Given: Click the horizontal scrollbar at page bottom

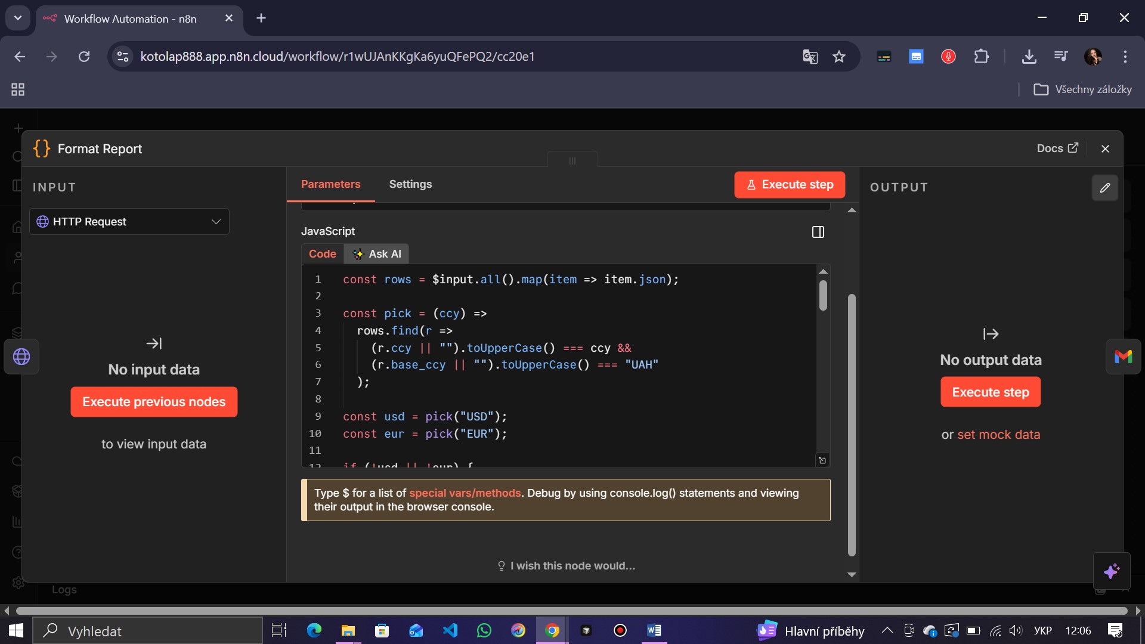Looking at the screenshot, I should point(571,611).
